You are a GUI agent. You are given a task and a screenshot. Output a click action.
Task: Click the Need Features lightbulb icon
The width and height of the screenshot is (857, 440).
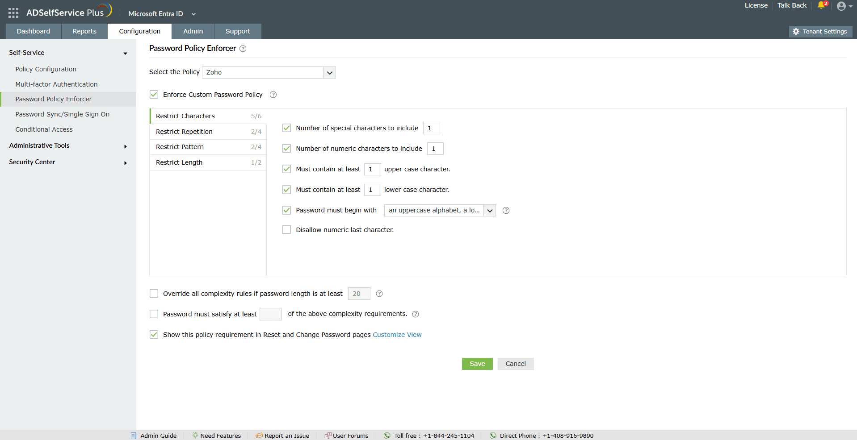(x=195, y=436)
